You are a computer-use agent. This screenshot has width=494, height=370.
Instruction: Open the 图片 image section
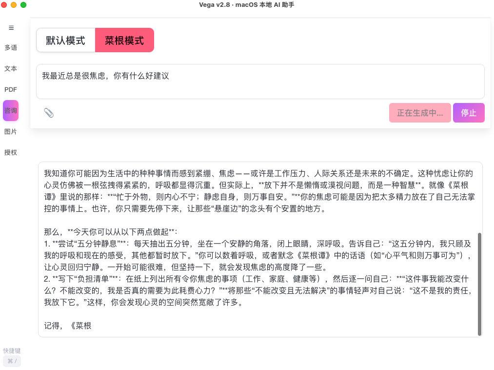point(11,132)
